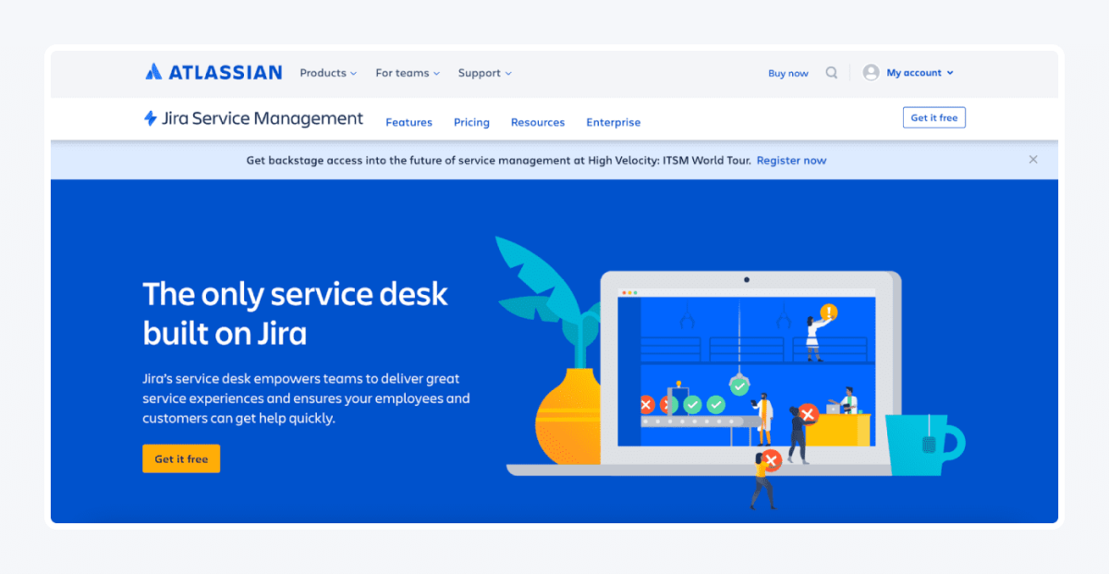Click the Atlassian logo

click(x=213, y=71)
